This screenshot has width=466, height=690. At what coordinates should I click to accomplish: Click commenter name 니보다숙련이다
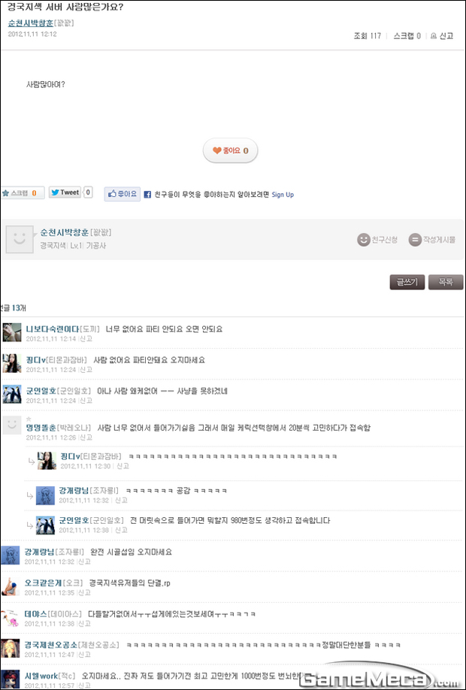pyautogui.click(x=53, y=329)
